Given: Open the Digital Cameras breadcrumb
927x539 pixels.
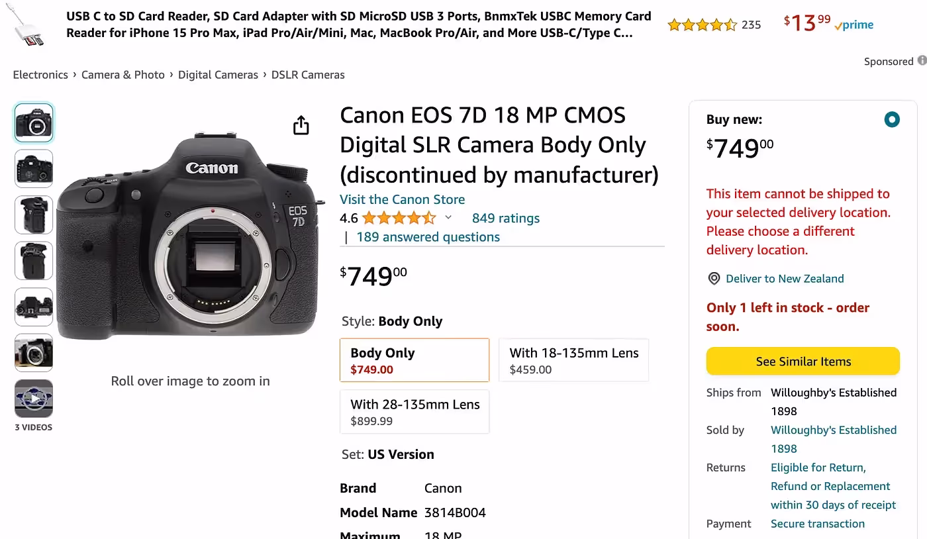Looking at the screenshot, I should (x=218, y=75).
